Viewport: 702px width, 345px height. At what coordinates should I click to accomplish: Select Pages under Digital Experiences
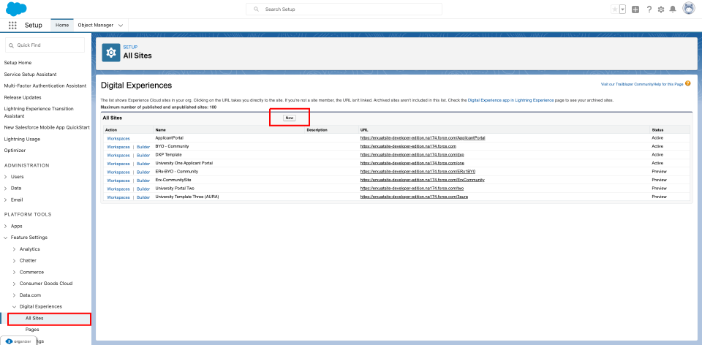32,330
